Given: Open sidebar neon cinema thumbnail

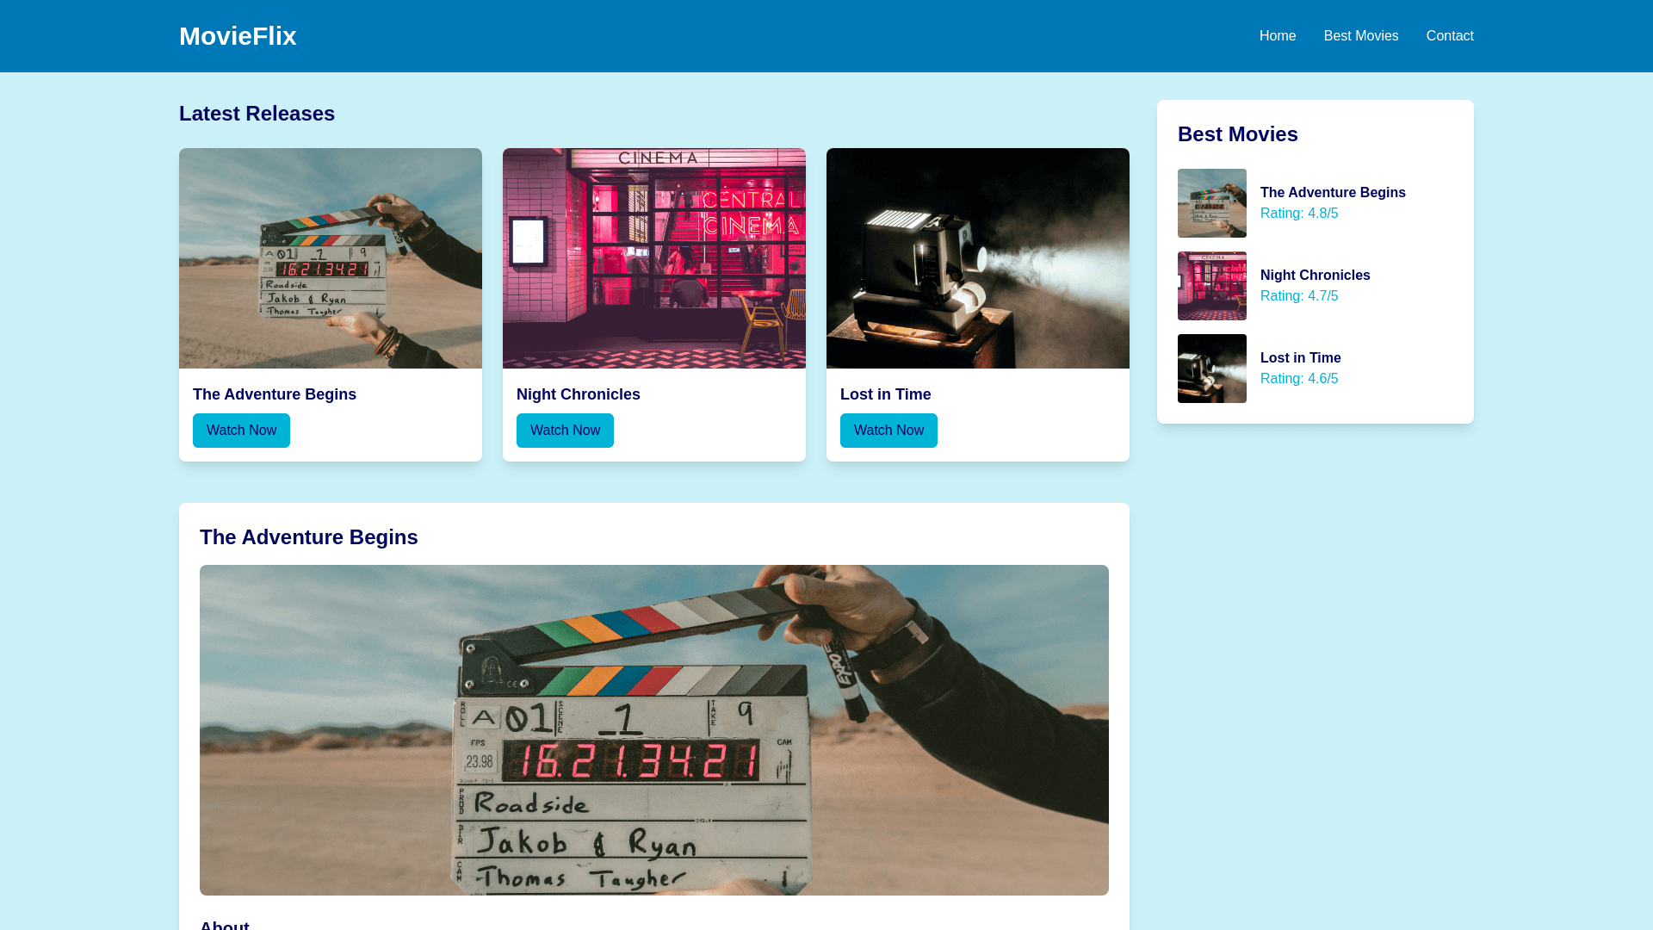Looking at the screenshot, I should coord(1212,286).
